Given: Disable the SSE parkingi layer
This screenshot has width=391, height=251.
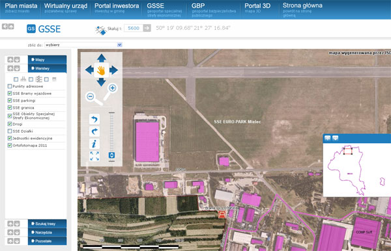Looking at the screenshot, I should click(10, 101).
